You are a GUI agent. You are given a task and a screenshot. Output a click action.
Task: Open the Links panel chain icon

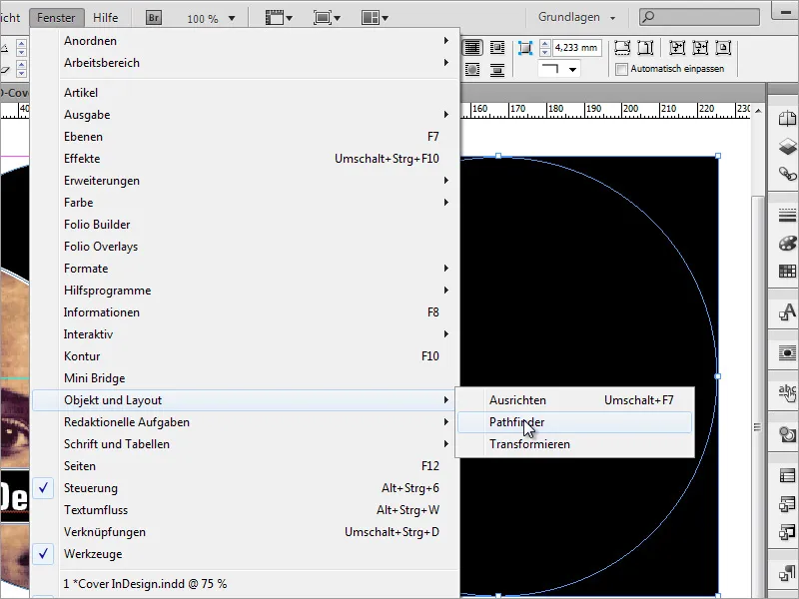pyautogui.click(x=787, y=174)
